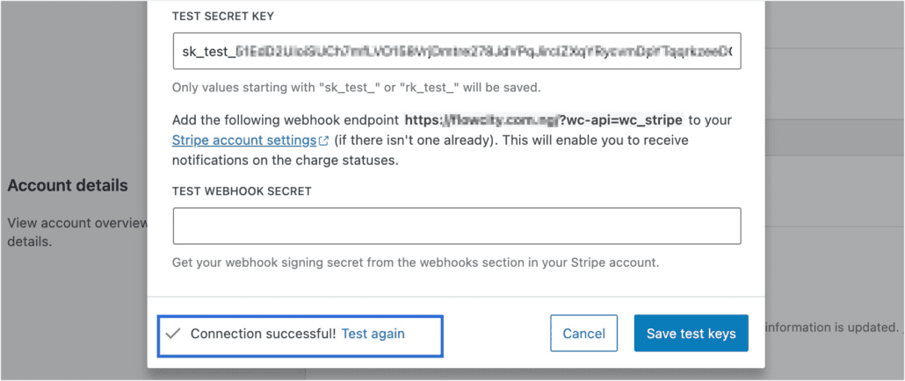
Task: Click inside the empty Test Webhook Secret field
Action: 457,226
